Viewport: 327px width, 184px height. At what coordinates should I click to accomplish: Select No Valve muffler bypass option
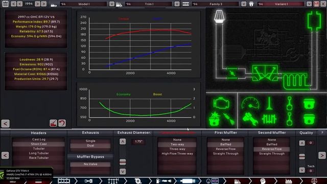pos(90,164)
